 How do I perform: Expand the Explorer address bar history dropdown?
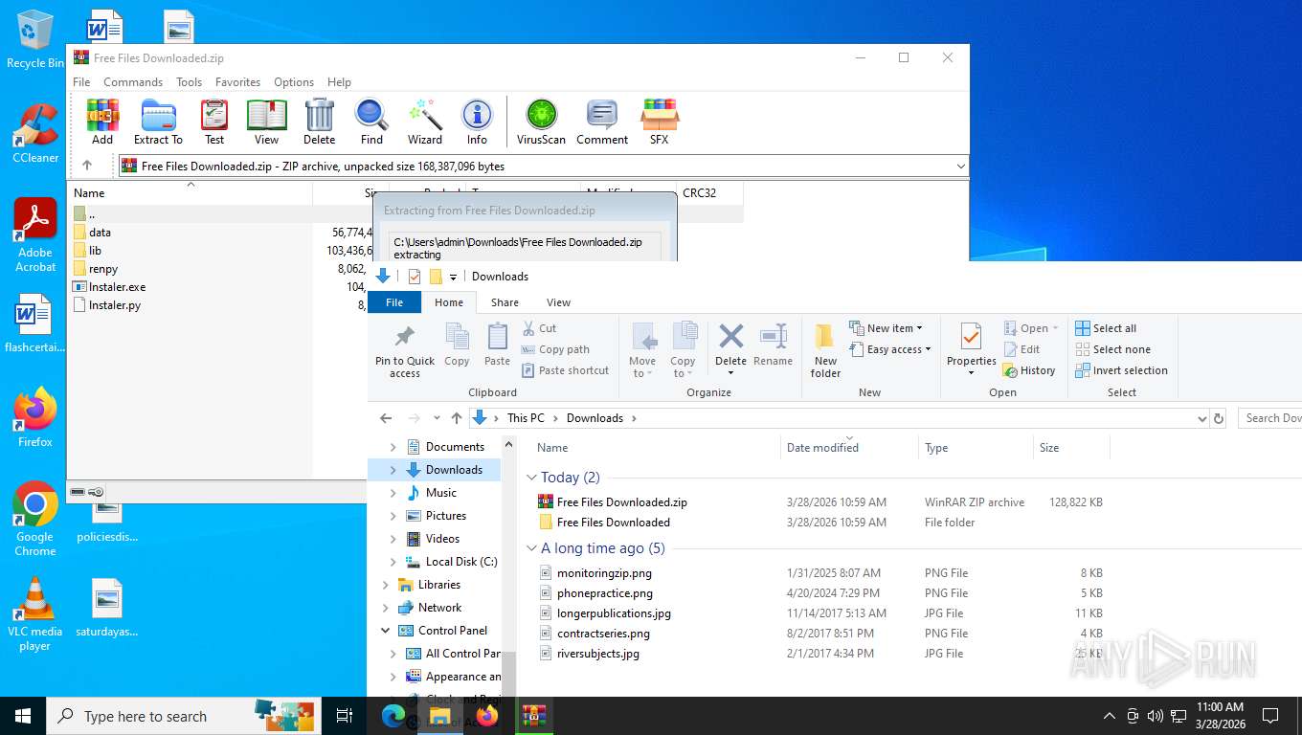click(1202, 418)
